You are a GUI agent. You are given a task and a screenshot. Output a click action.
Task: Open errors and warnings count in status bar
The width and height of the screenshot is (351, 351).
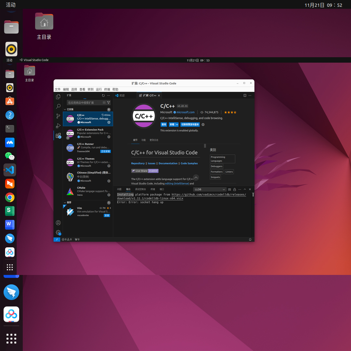click(67, 239)
